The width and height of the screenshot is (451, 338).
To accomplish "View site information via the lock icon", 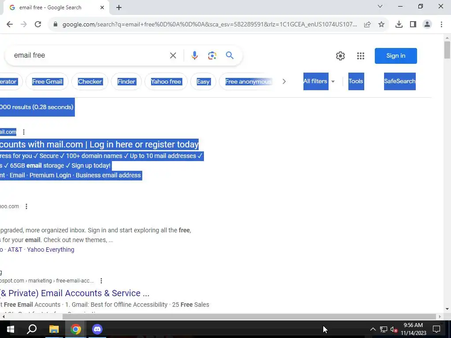I will click(55, 25).
